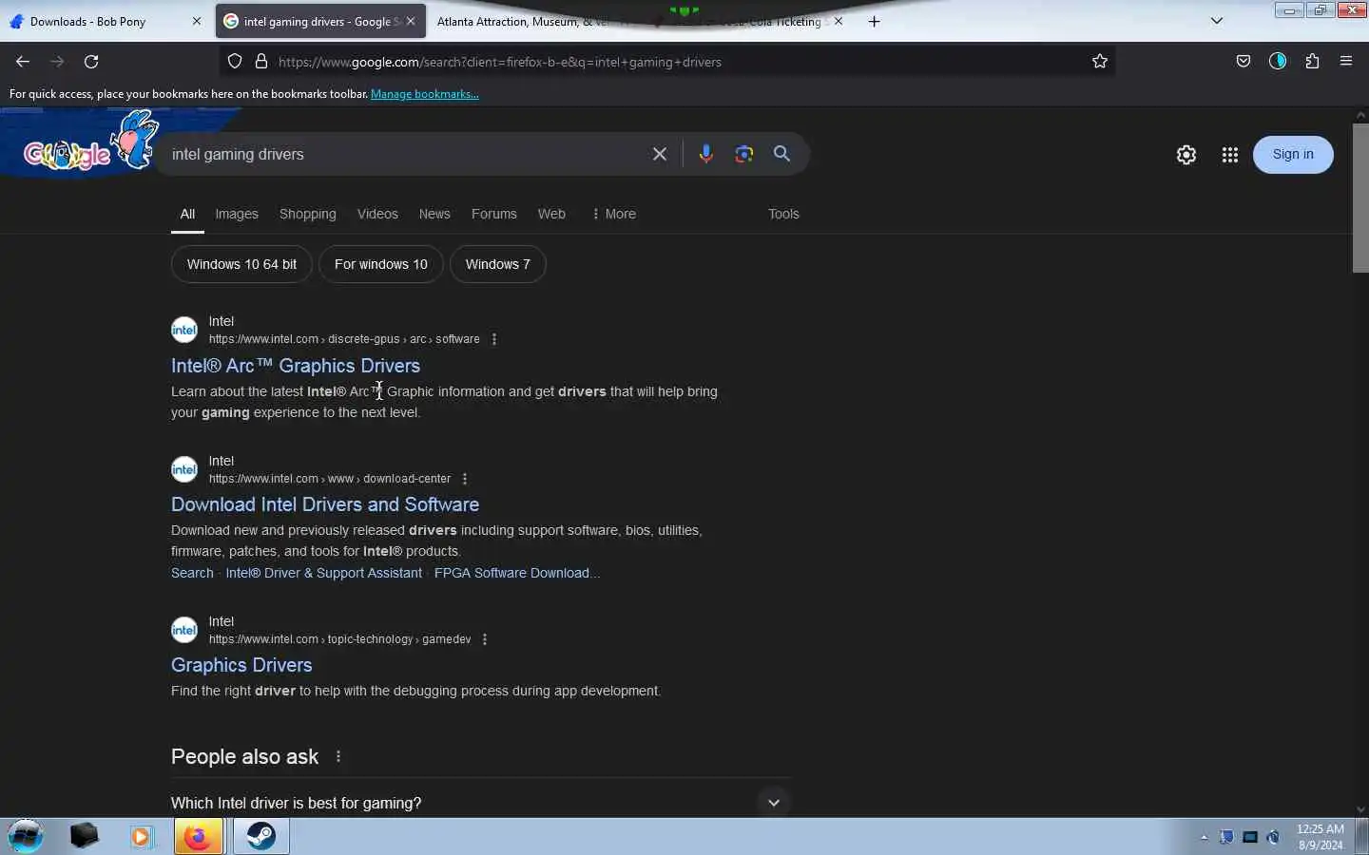1369x855 pixels.
Task: Open Google quick settings gear
Action: point(1186,155)
